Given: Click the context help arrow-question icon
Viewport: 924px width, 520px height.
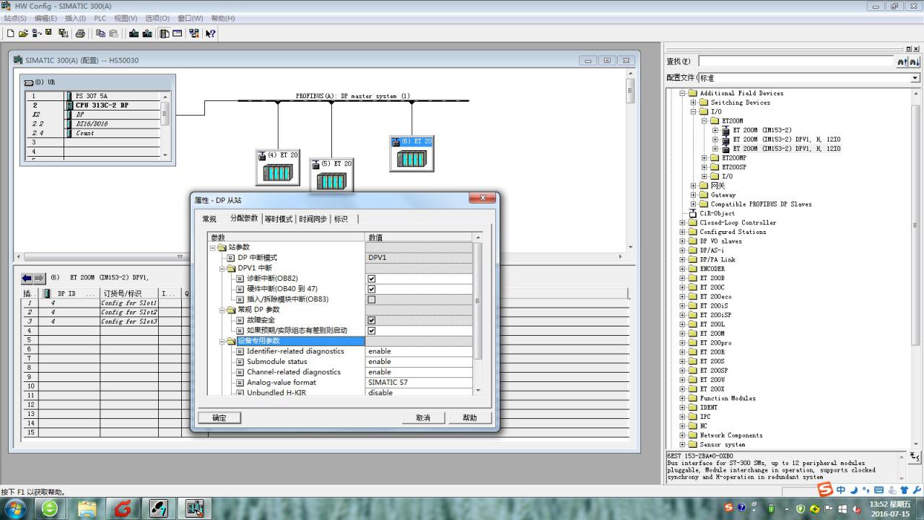Looking at the screenshot, I should pyautogui.click(x=210, y=33).
